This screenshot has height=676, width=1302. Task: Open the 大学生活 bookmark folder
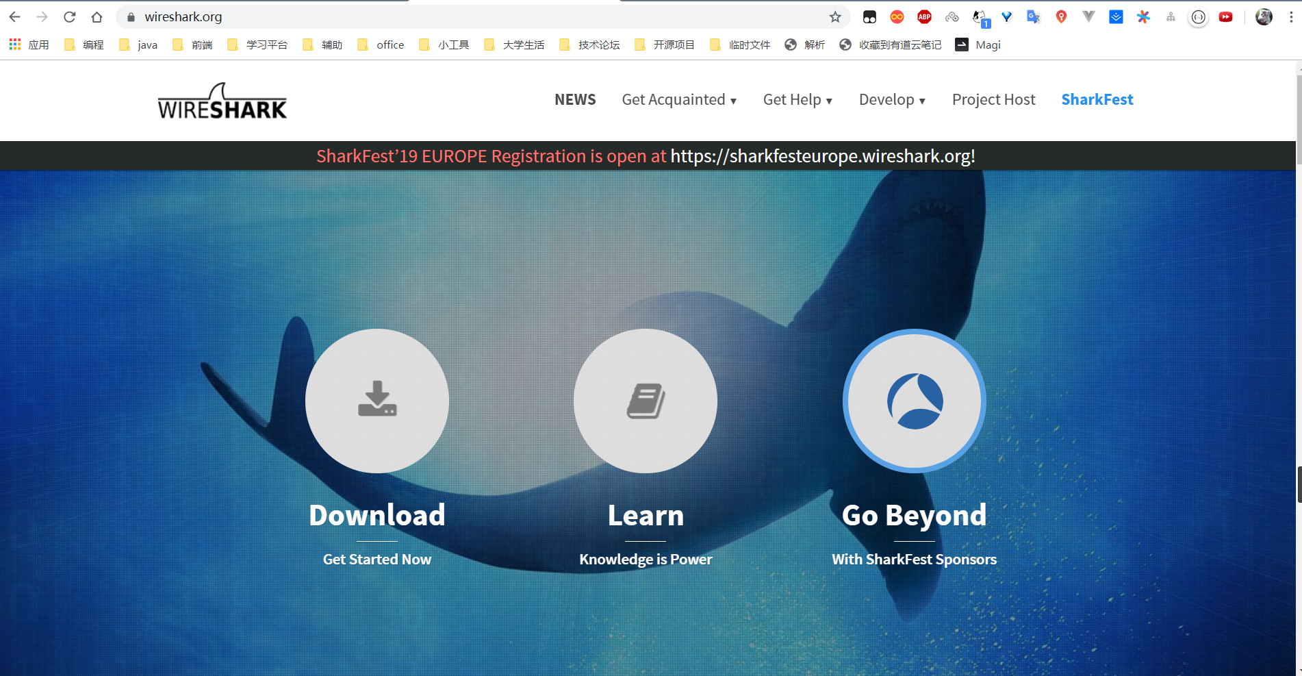514,45
